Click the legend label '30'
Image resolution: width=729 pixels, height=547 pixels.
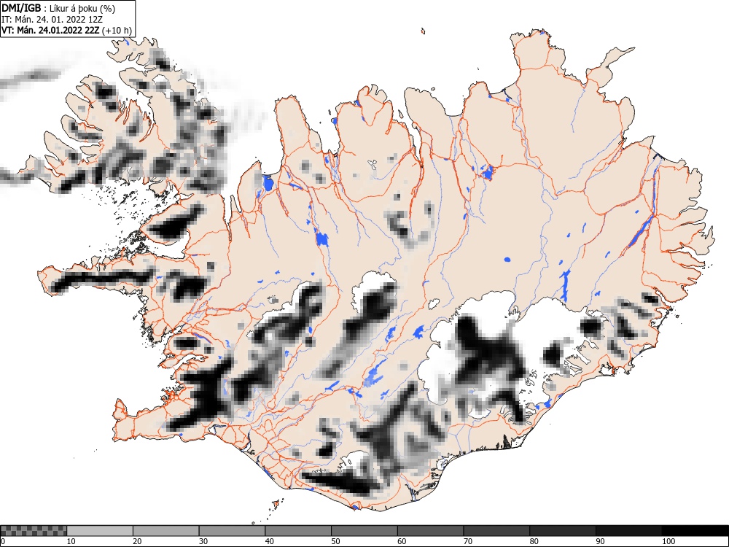pyautogui.click(x=203, y=541)
